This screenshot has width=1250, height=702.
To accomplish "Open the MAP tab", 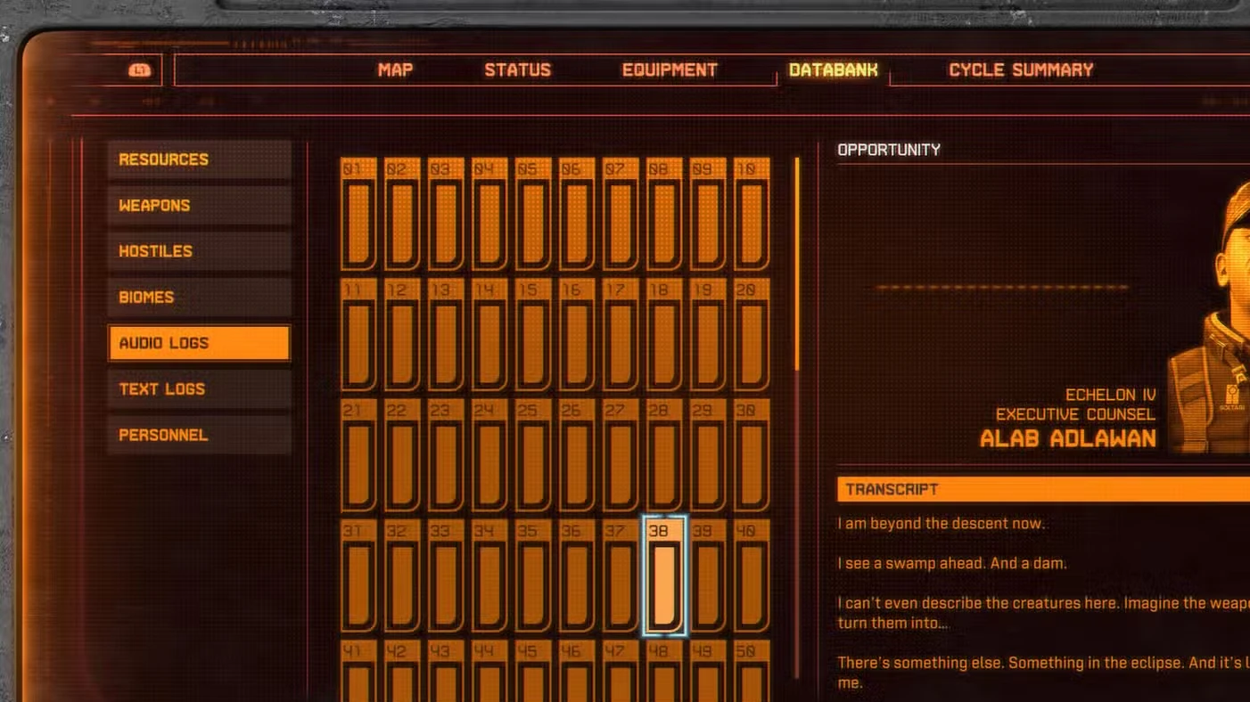I will pyautogui.click(x=395, y=69).
